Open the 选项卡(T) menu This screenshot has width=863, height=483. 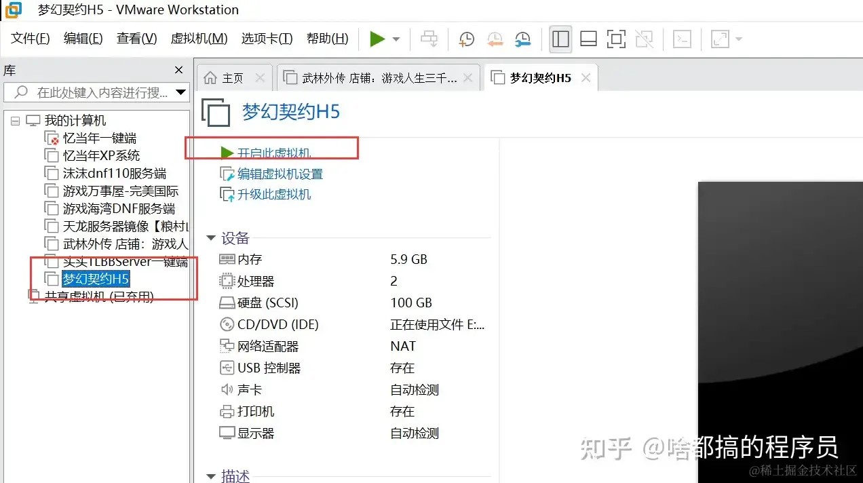tap(267, 39)
